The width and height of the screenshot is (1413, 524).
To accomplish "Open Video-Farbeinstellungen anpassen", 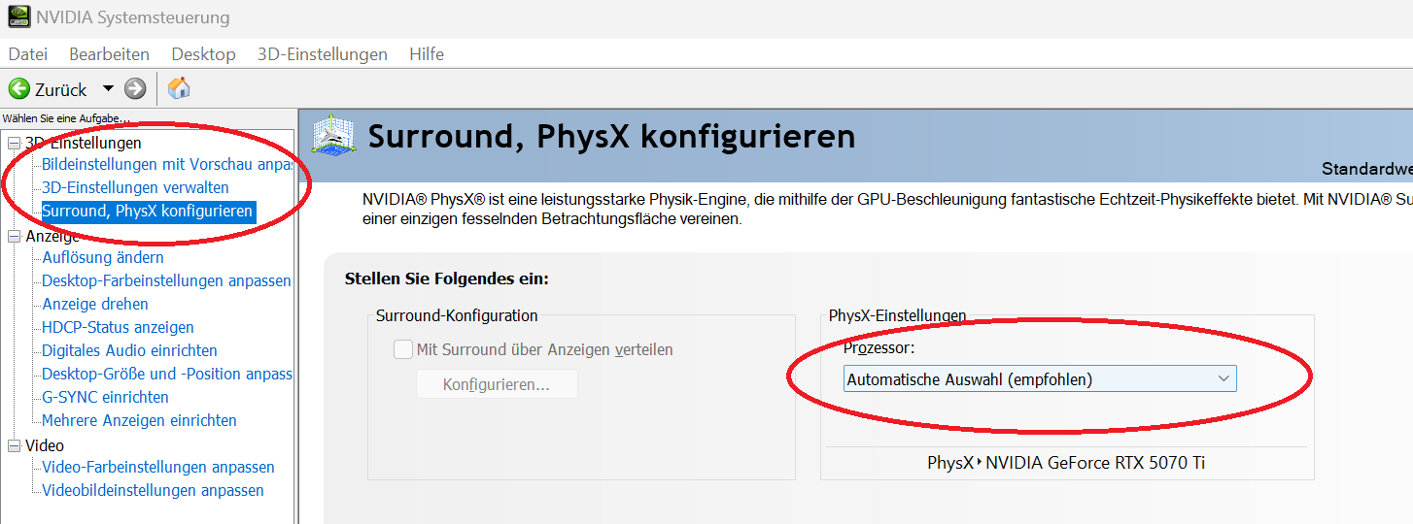I will click(x=158, y=467).
